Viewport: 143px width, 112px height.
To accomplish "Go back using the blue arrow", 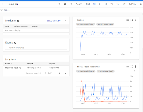I will pyautogui.click(x=3, y=4).
